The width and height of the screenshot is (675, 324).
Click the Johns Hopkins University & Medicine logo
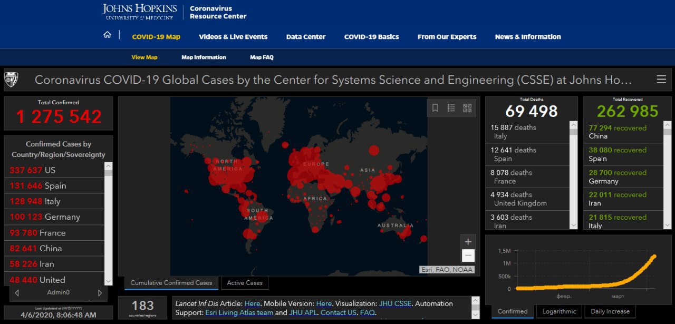pyautogui.click(x=139, y=12)
